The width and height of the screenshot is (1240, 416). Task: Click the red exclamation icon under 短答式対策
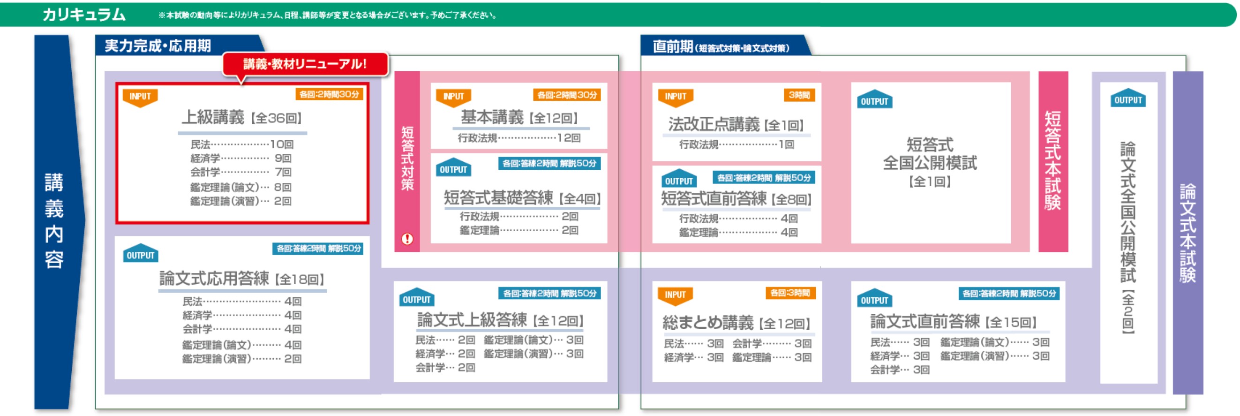[407, 239]
